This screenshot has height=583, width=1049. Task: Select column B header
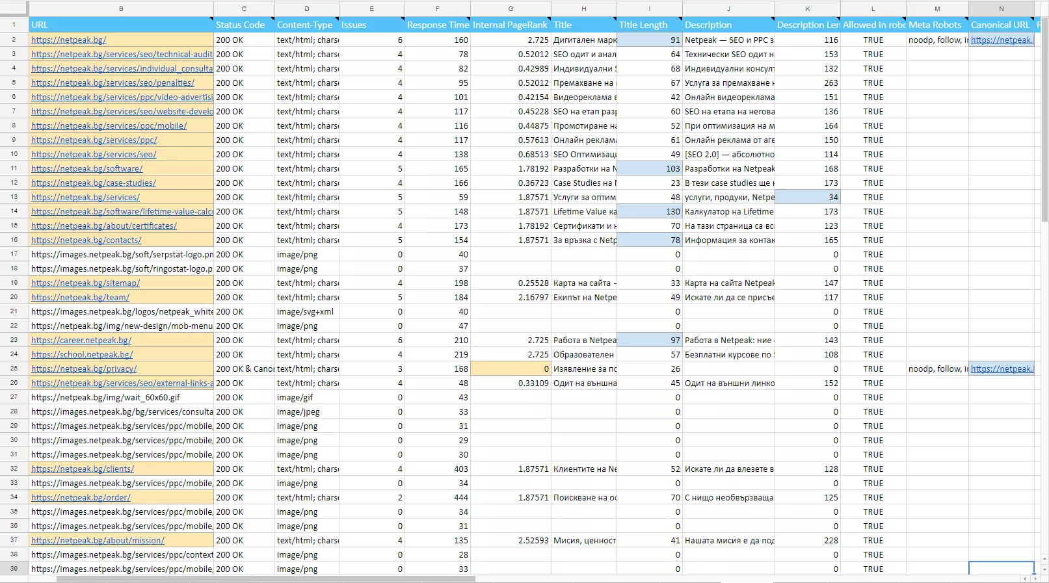tap(121, 8)
